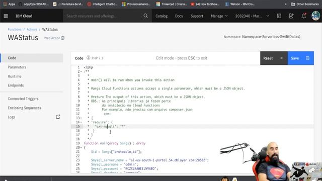The width and height of the screenshot is (322, 181).
Task: Collapse the code fold at line 14
Action: (x=81, y=122)
